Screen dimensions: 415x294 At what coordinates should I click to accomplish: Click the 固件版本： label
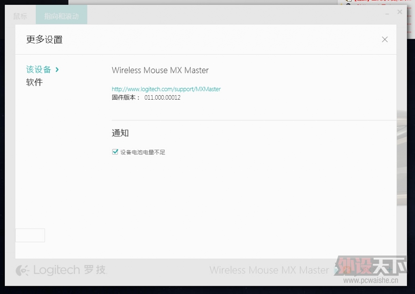[x=126, y=98]
